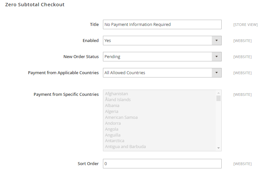Select American Samoa in the country list
Image resolution: width=261 pixels, height=172 pixels.
point(121,117)
